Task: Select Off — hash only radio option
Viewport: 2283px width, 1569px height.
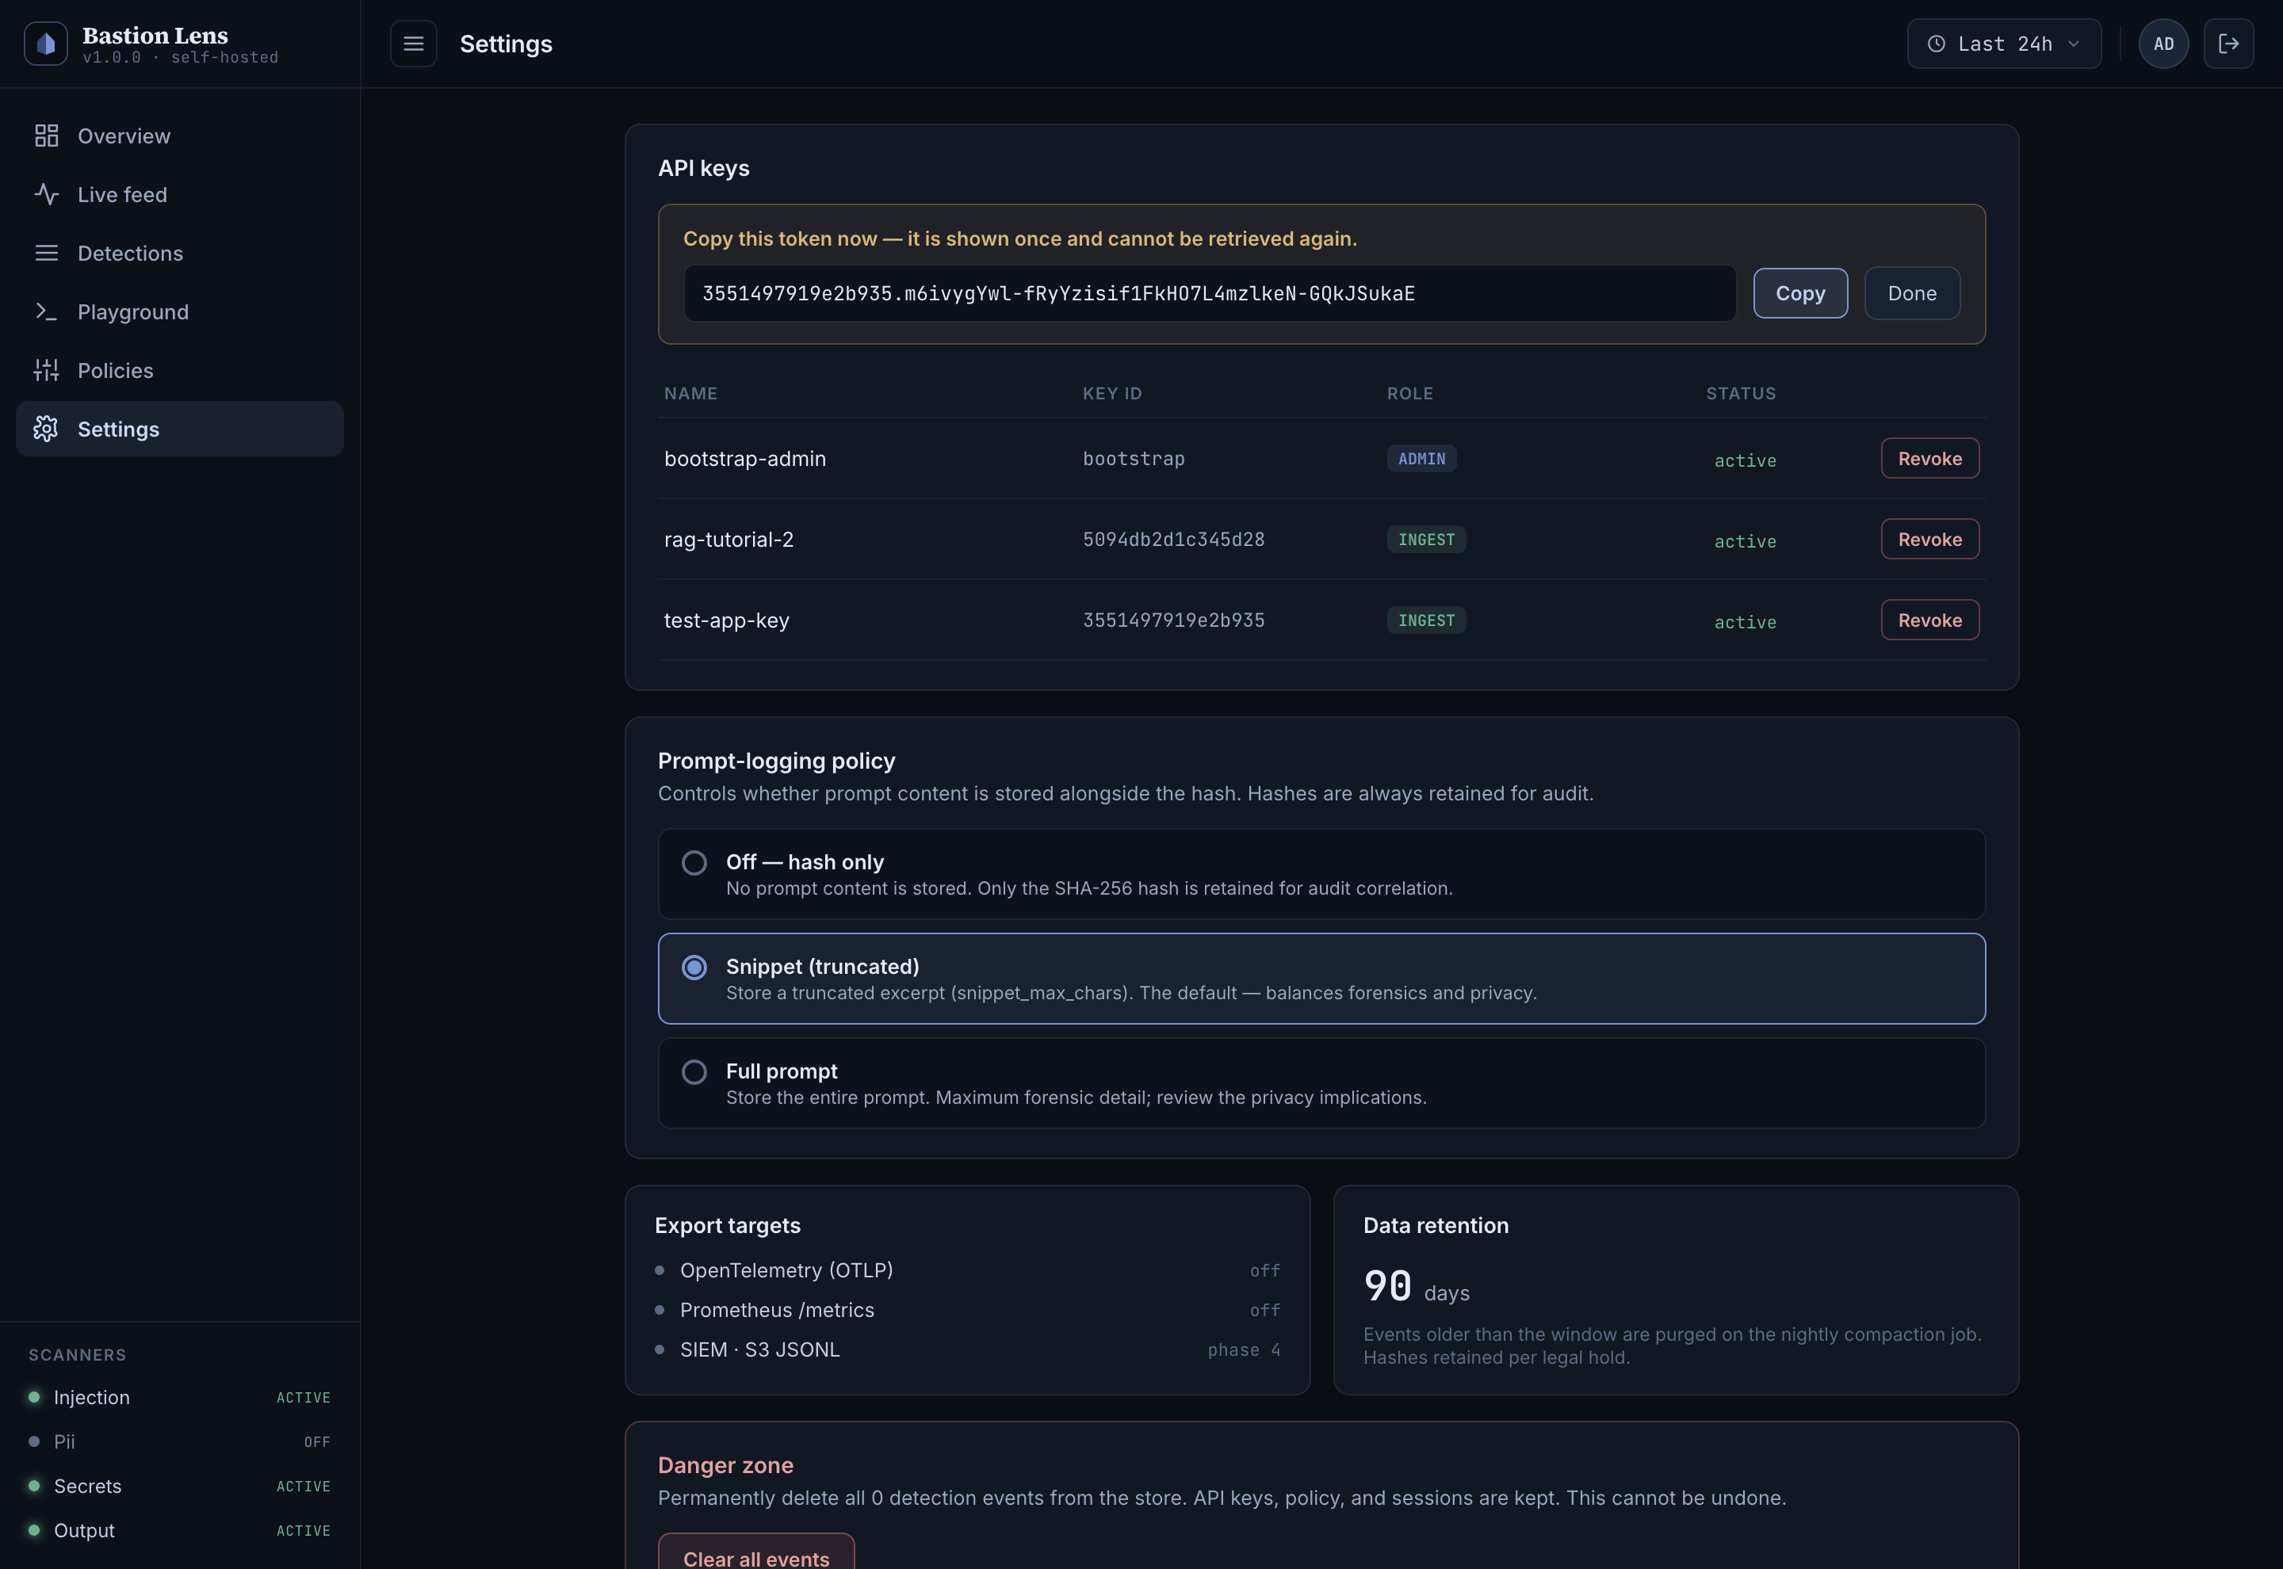Action: pos(1321,874)
